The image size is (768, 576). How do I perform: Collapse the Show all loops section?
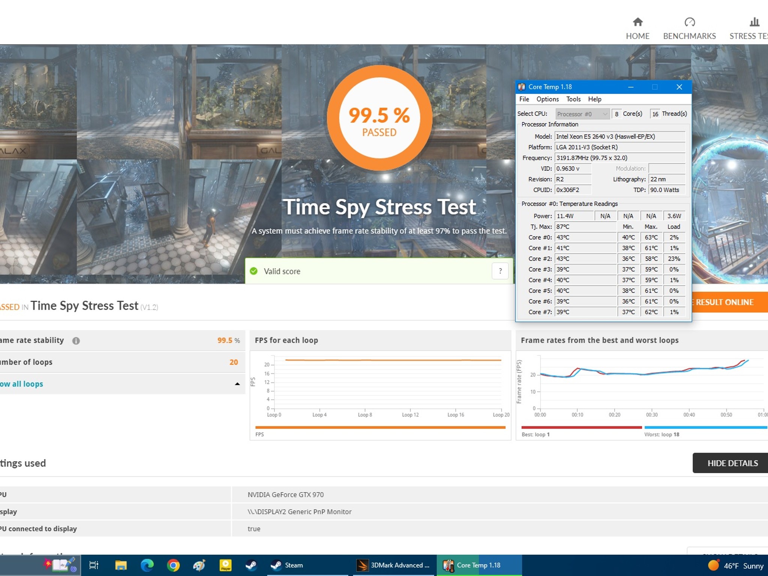tap(237, 384)
